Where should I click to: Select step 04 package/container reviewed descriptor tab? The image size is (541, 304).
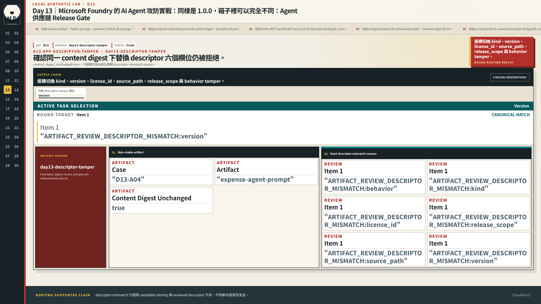[405, 29]
